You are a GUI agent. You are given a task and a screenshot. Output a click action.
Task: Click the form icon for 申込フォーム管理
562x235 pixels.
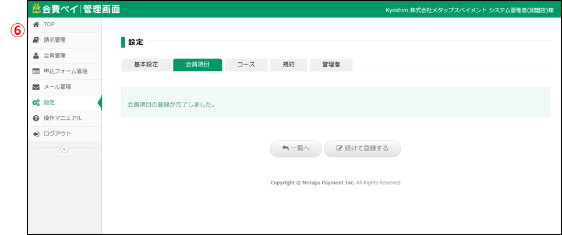(36, 72)
